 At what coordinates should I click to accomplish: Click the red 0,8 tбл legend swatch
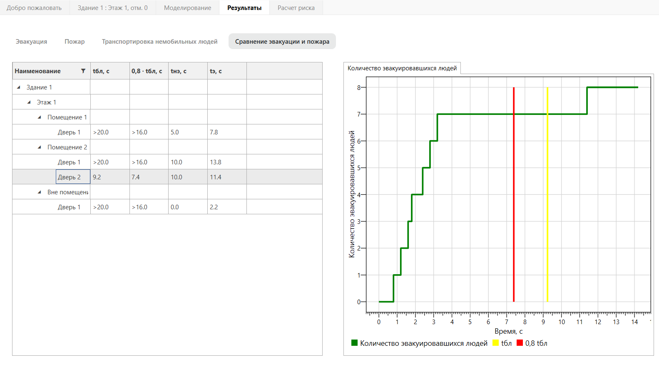coord(520,343)
